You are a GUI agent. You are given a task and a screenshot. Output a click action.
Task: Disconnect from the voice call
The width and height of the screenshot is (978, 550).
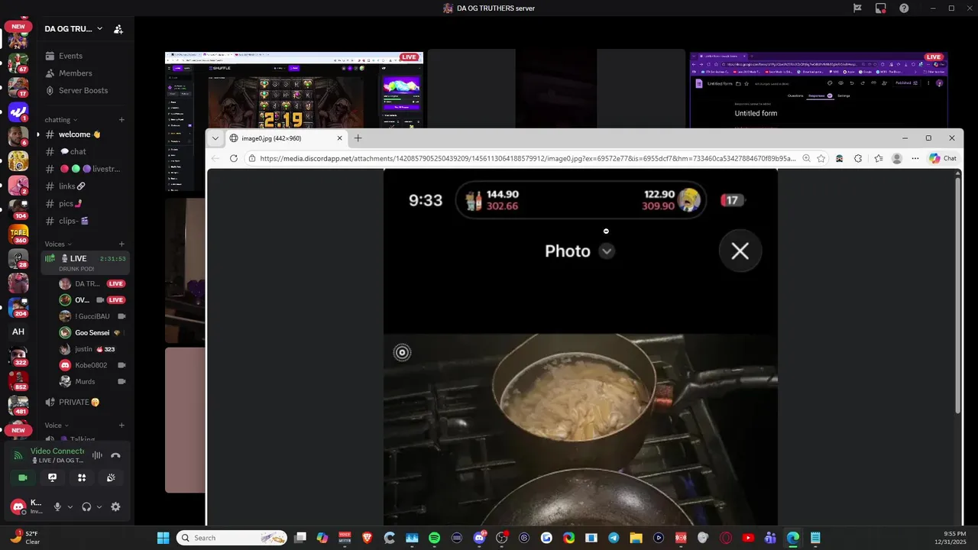pos(115,455)
